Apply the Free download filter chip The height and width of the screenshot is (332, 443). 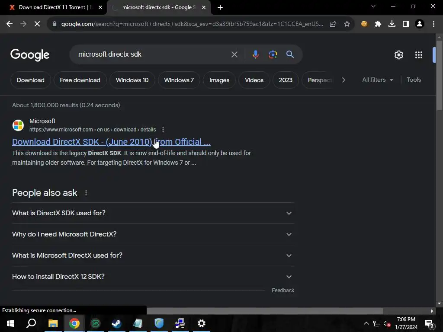click(x=80, y=80)
